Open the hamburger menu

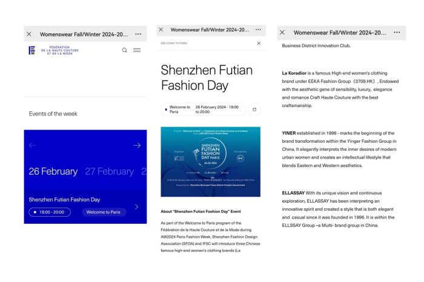(x=137, y=50)
